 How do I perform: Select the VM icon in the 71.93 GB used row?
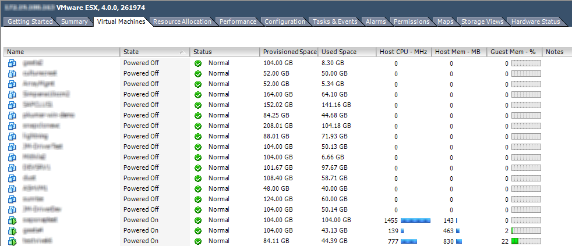pos(12,137)
